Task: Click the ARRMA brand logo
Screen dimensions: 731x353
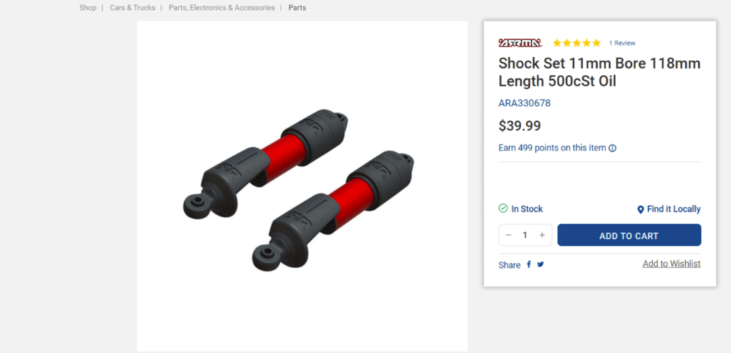Action: (520, 43)
